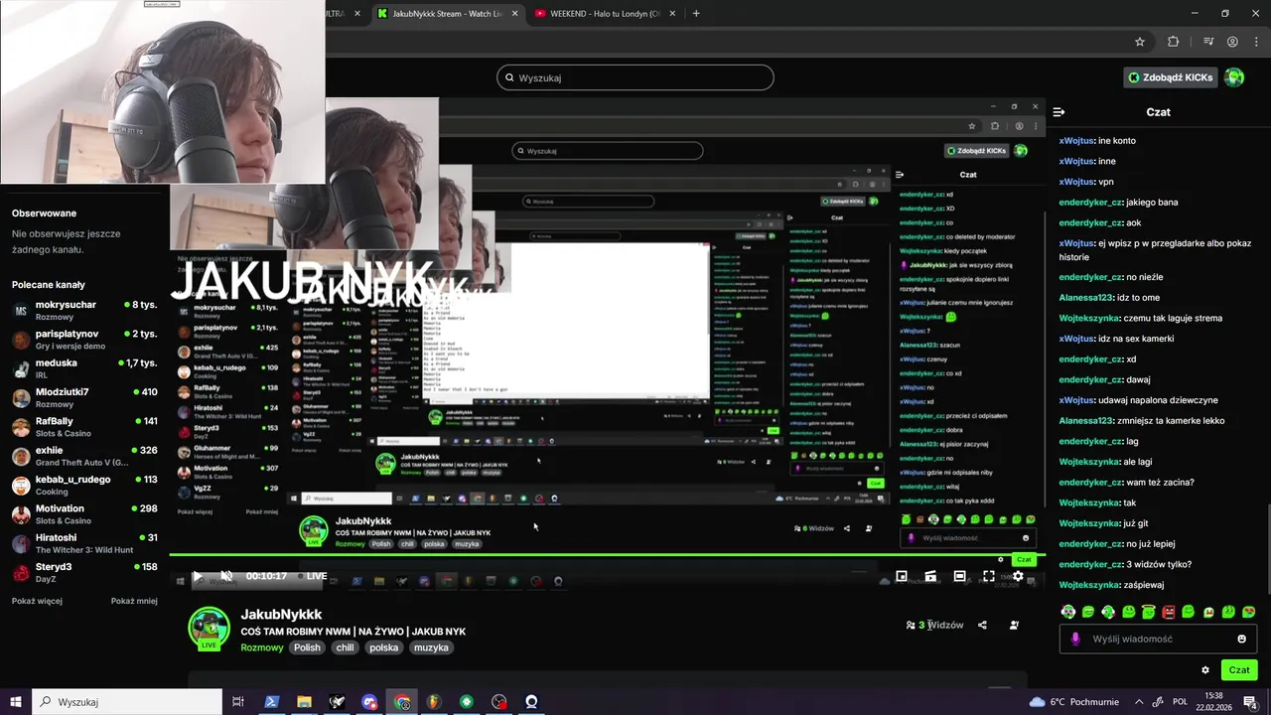Open a new browser tab
This screenshot has height=715, width=1271.
696,14
